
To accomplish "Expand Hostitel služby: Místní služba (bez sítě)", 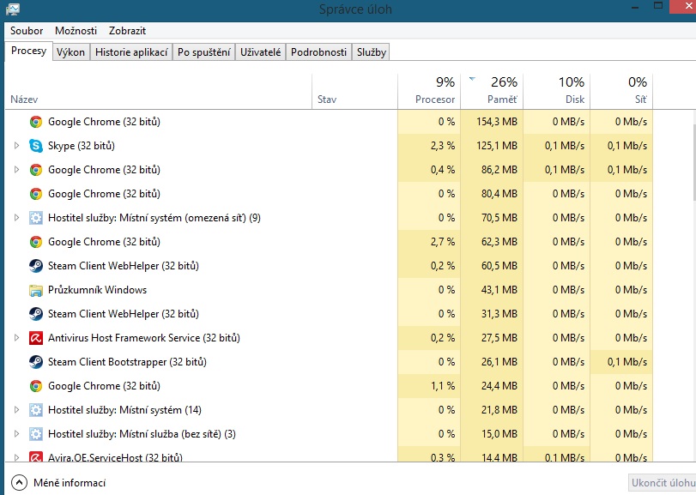I will [16, 434].
